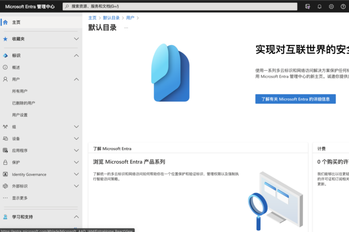
Task: Click the devices icon next to 设备
Action: [5, 139]
